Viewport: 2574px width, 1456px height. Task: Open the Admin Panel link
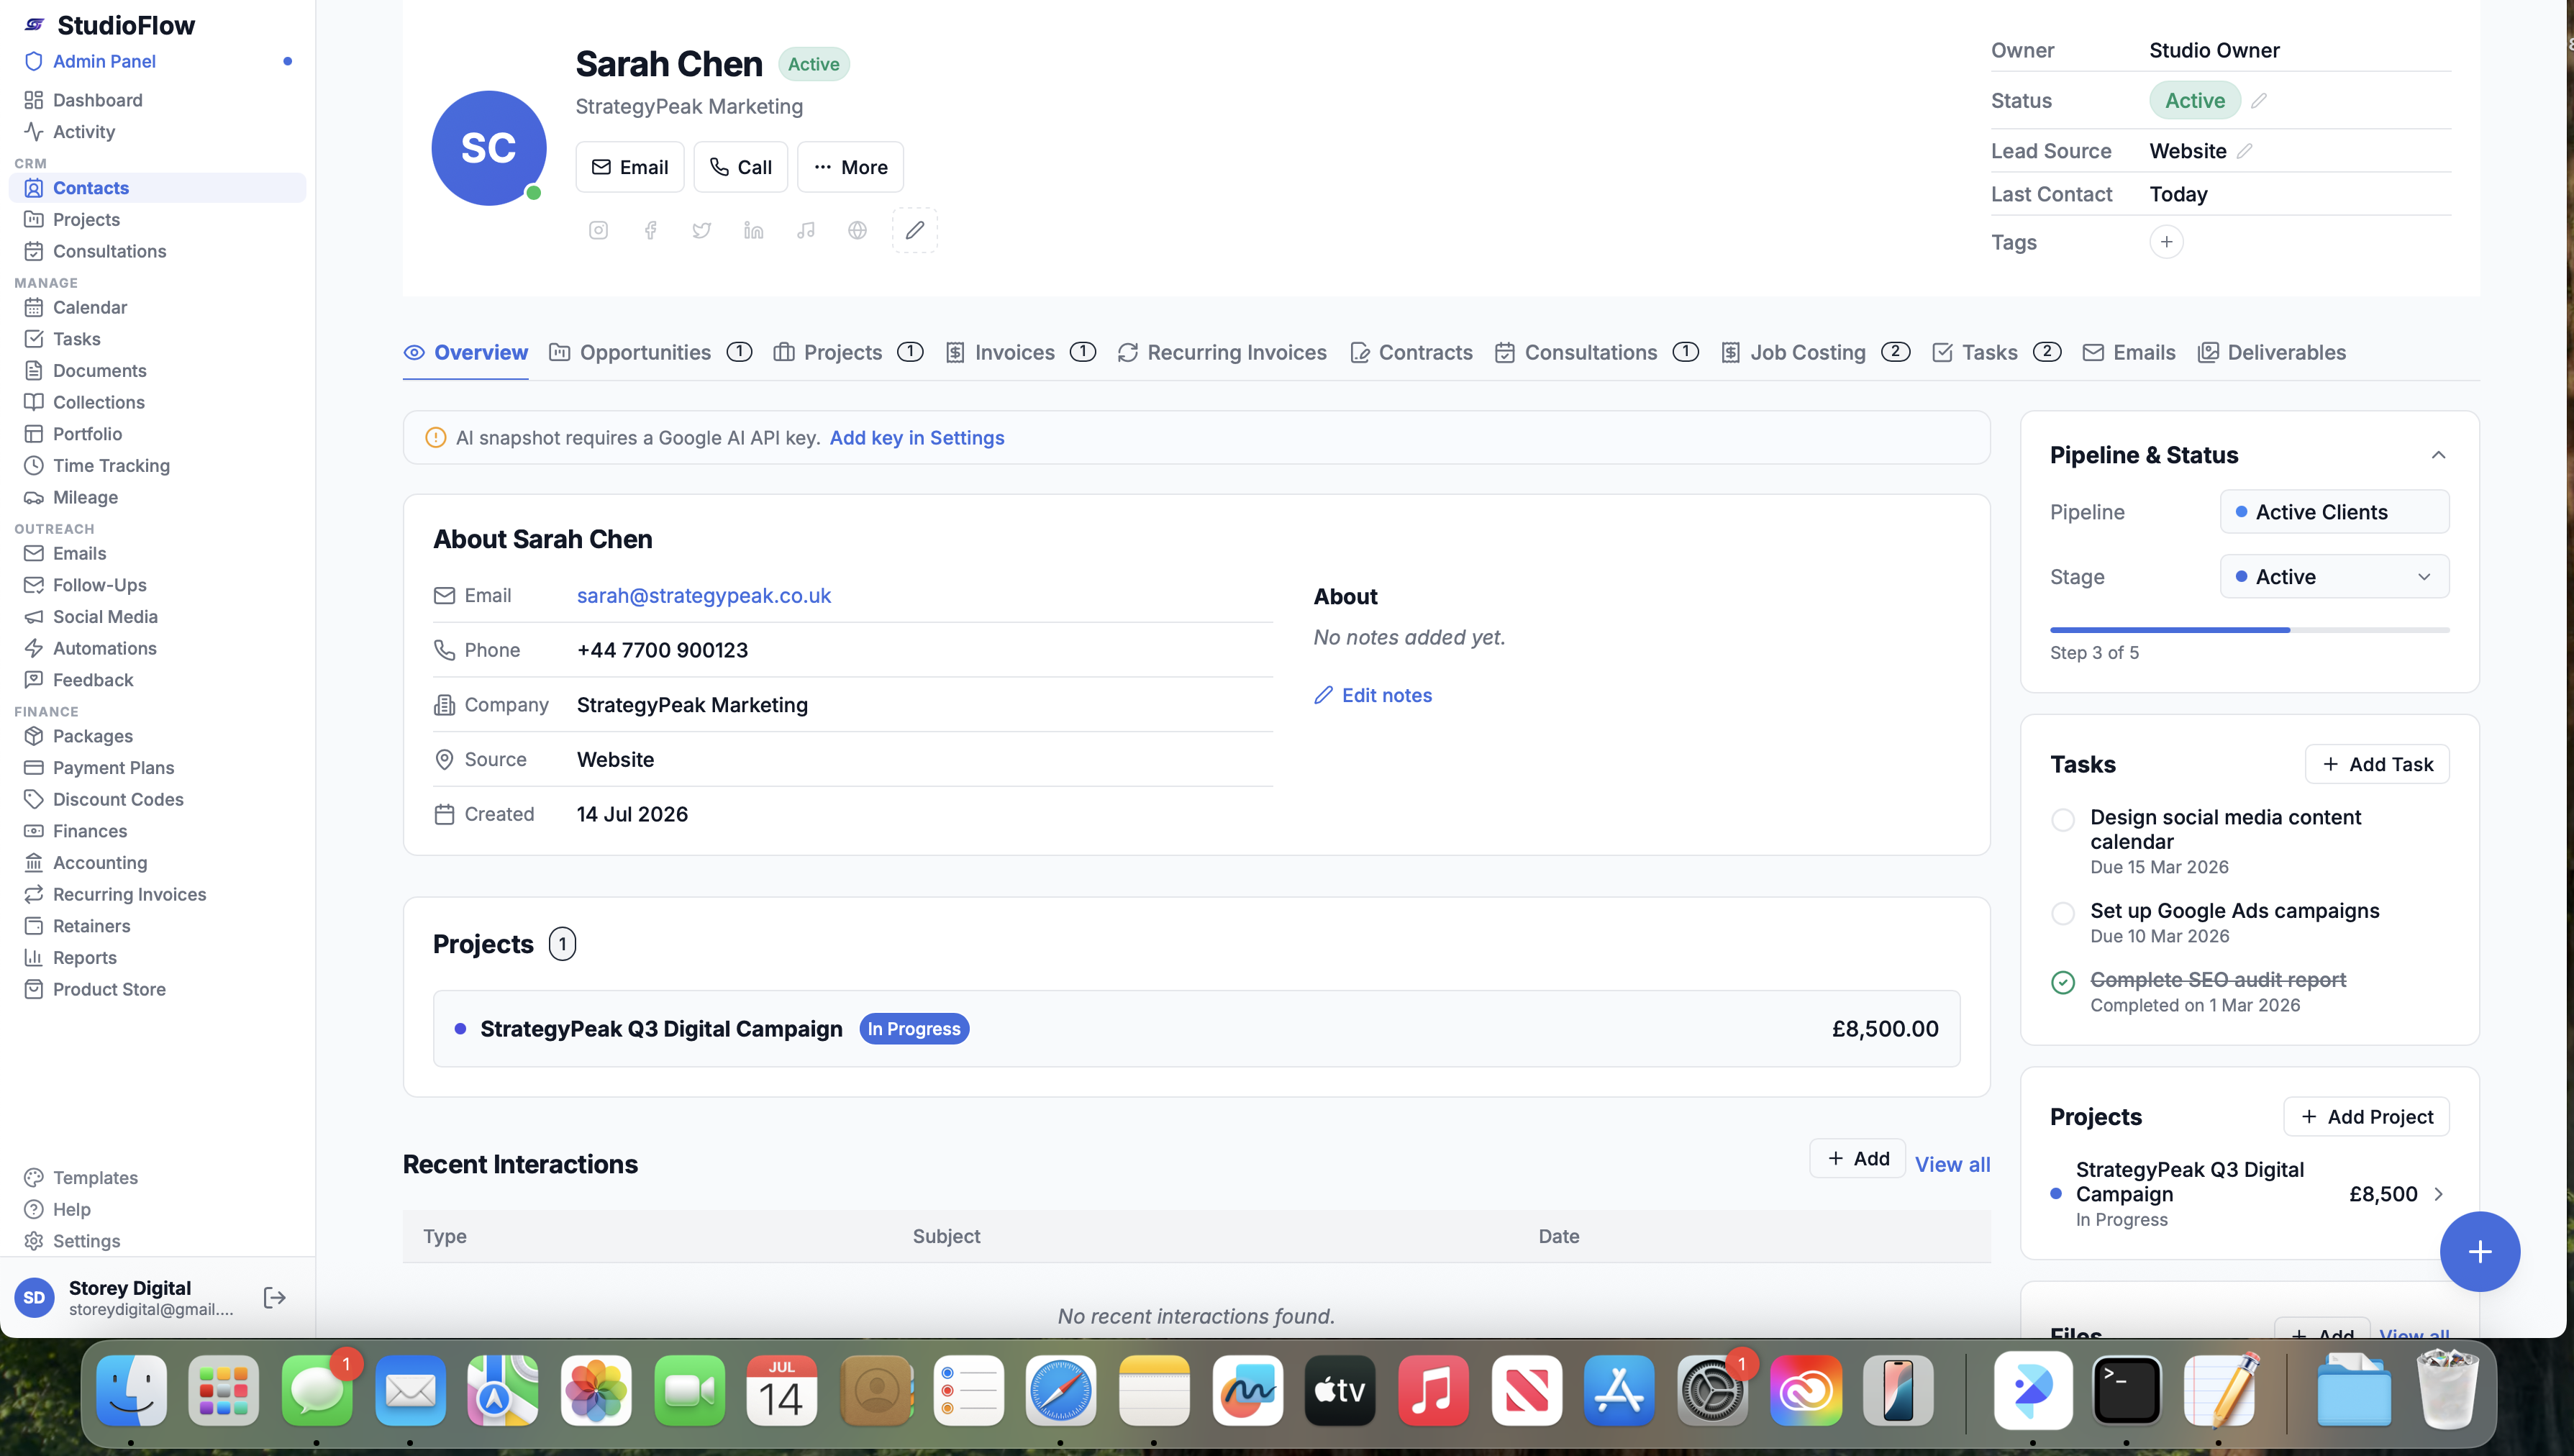(104, 61)
